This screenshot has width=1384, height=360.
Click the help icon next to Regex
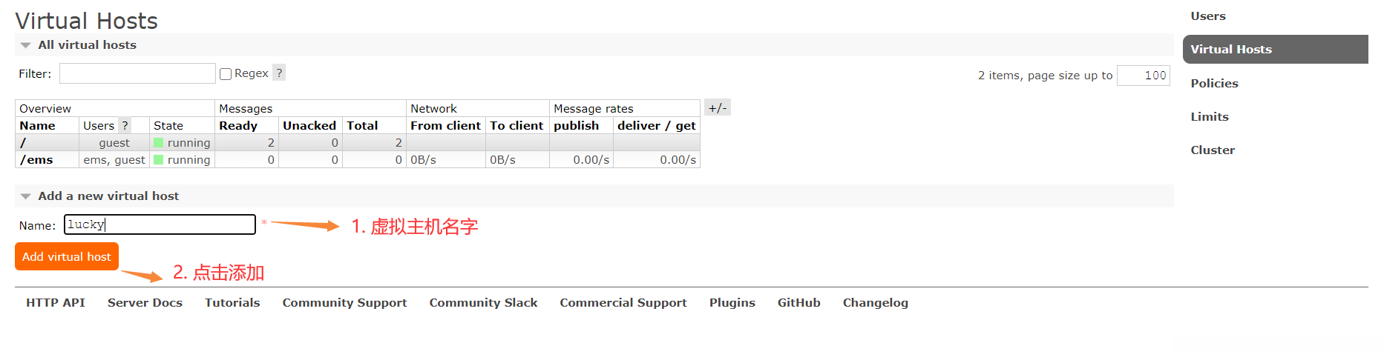279,73
